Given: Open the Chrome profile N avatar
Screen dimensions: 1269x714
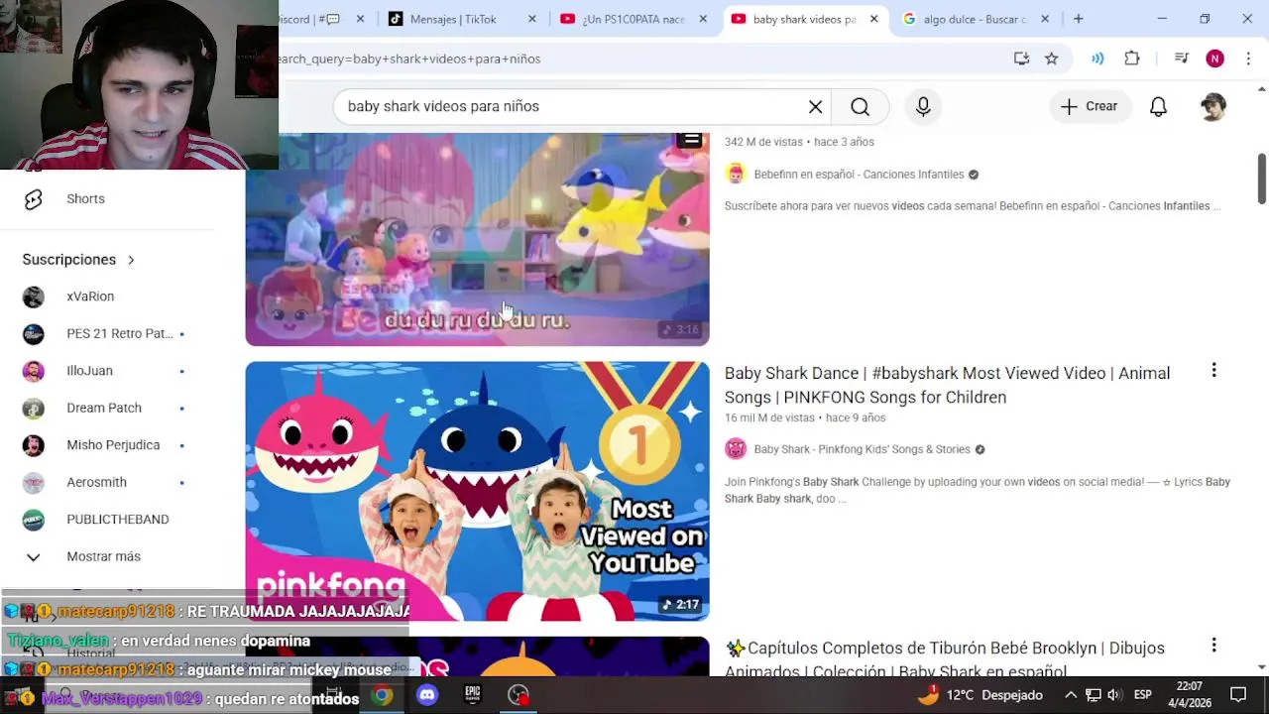Looking at the screenshot, I should [1214, 59].
